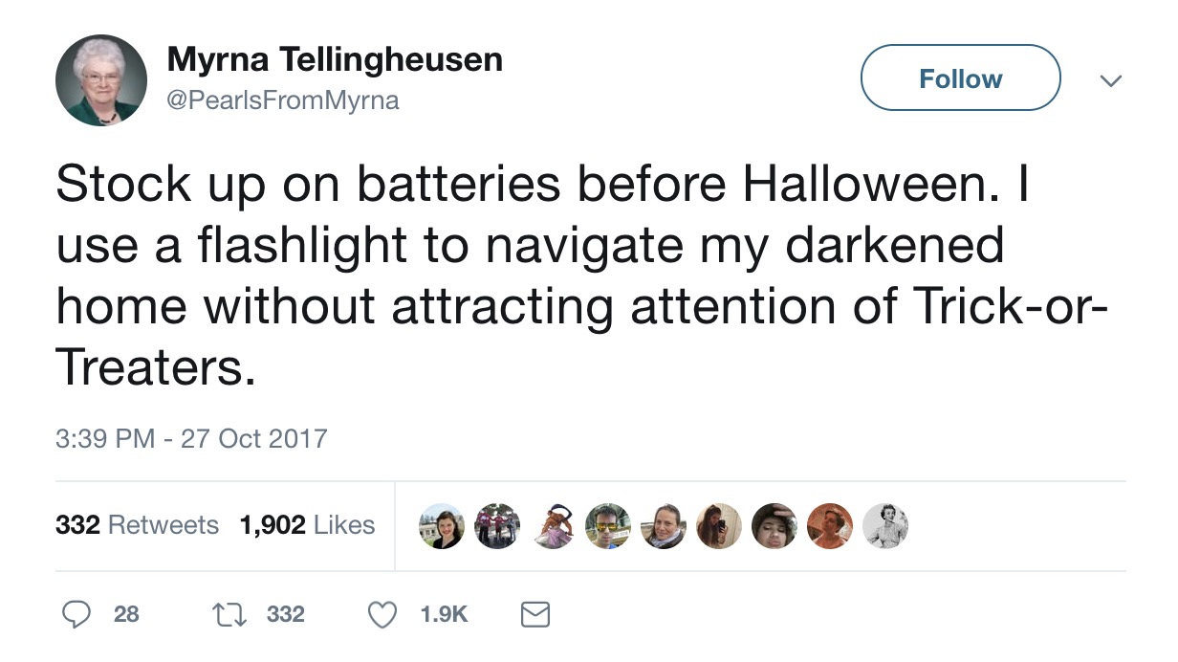Screen dimensions: 1178x662
Task: Select the display name Myrna Tellingheusen
Action: click(335, 58)
